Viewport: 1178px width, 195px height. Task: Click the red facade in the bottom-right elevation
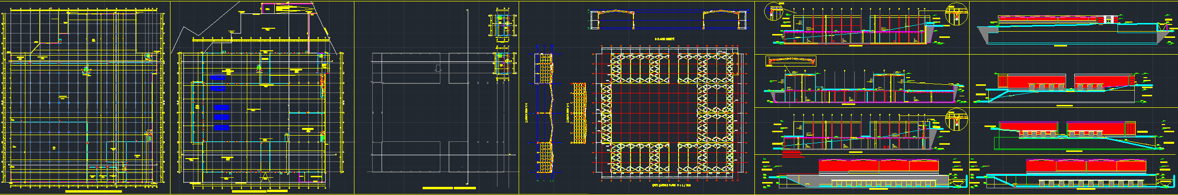coord(1085,166)
